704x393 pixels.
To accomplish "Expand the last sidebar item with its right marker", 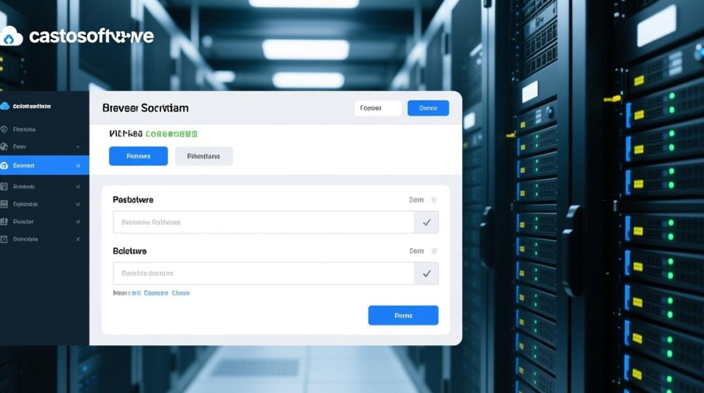I will click(78, 239).
